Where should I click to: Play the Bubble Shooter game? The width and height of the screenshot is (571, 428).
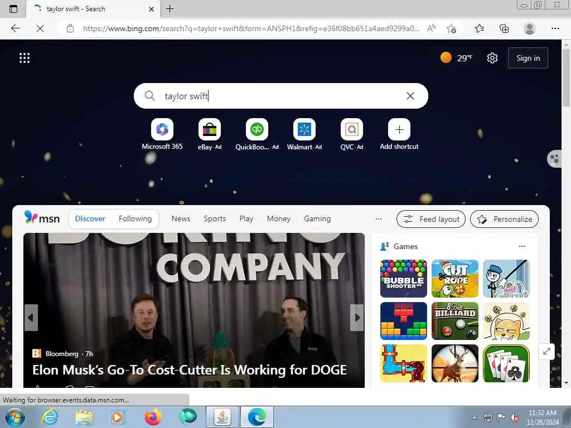point(404,279)
